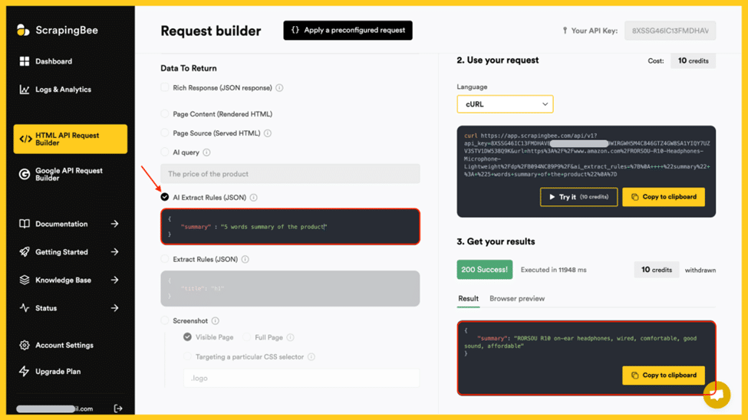Click the Documentation book icon
Viewport: 748px width, 420px height.
25,224
